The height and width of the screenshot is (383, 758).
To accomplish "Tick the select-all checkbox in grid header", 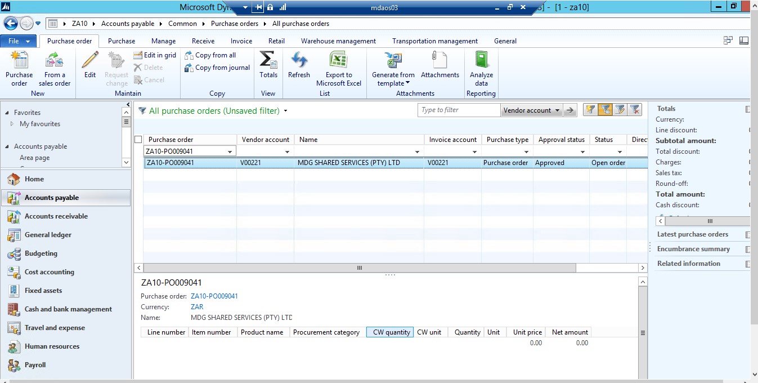I will coord(138,140).
